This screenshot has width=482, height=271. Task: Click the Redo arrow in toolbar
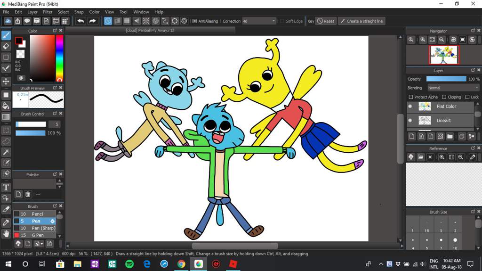click(92, 21)
